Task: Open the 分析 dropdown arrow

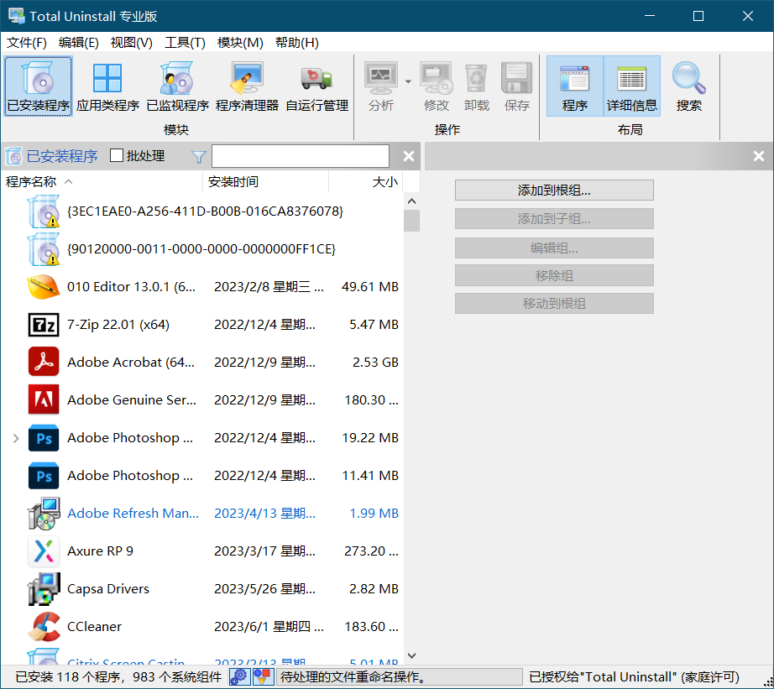Action: (x=408, y=81)
